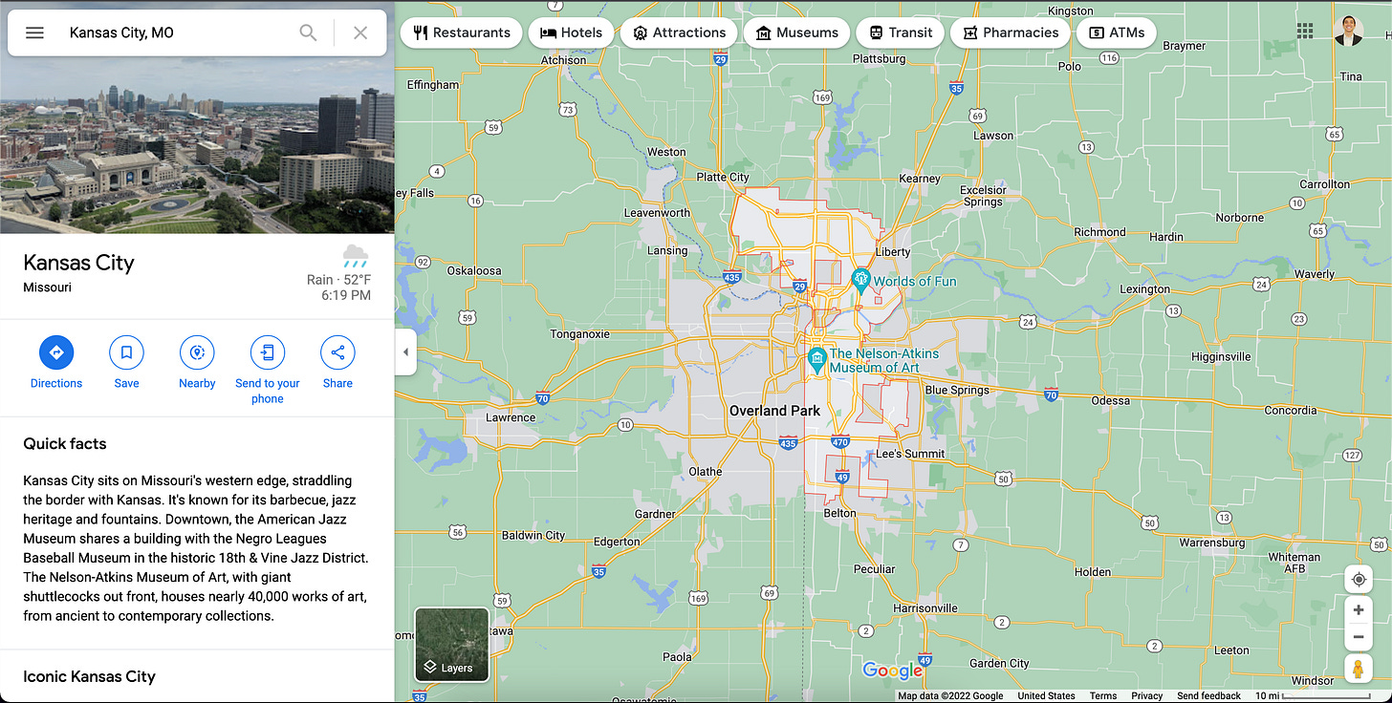Open the rain weather icon
Image resolution: width=1392 pixels, height=703 pixels.
pos(356,256)
